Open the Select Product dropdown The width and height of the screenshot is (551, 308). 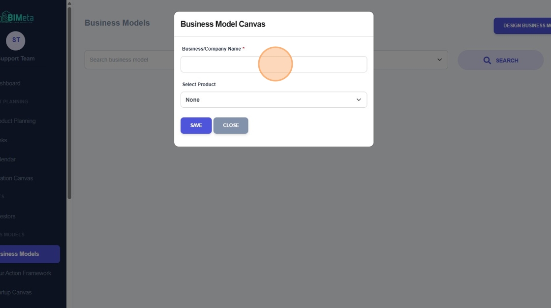point(274,100)
